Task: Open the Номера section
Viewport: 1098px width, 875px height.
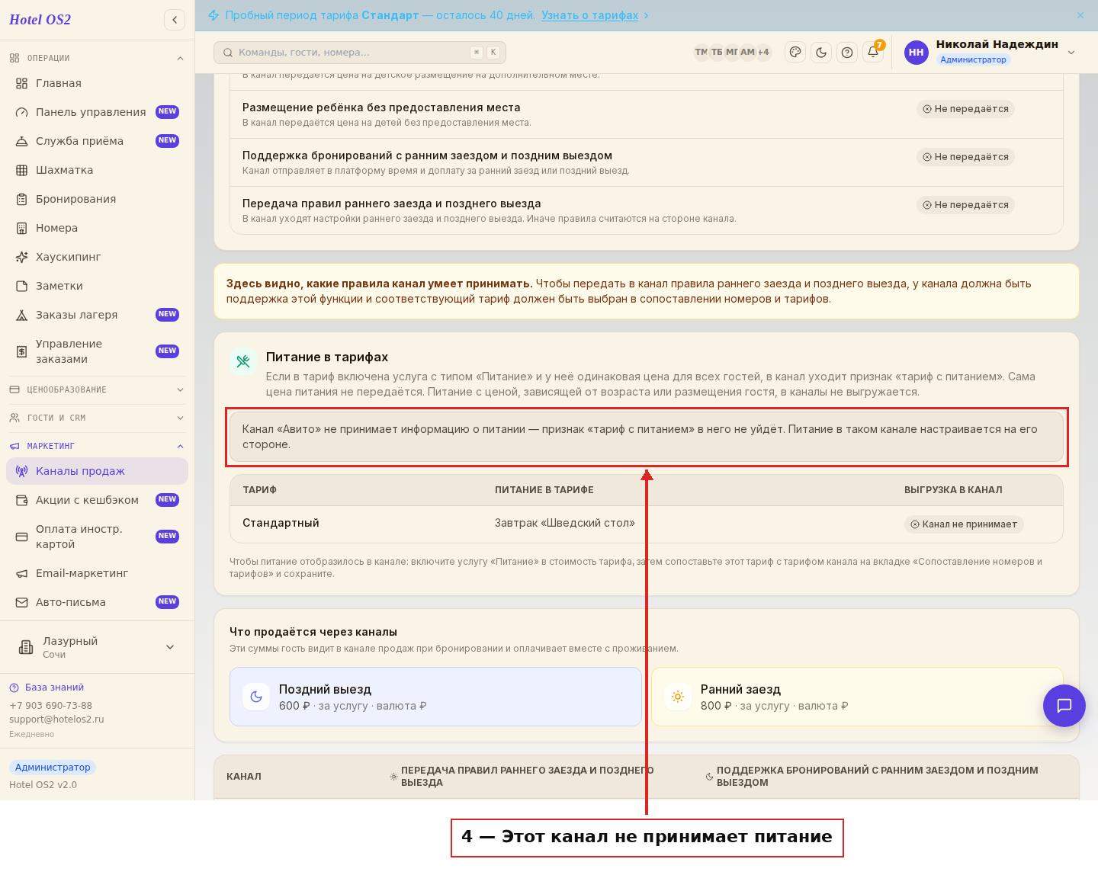Action: (x=97, y=228)
